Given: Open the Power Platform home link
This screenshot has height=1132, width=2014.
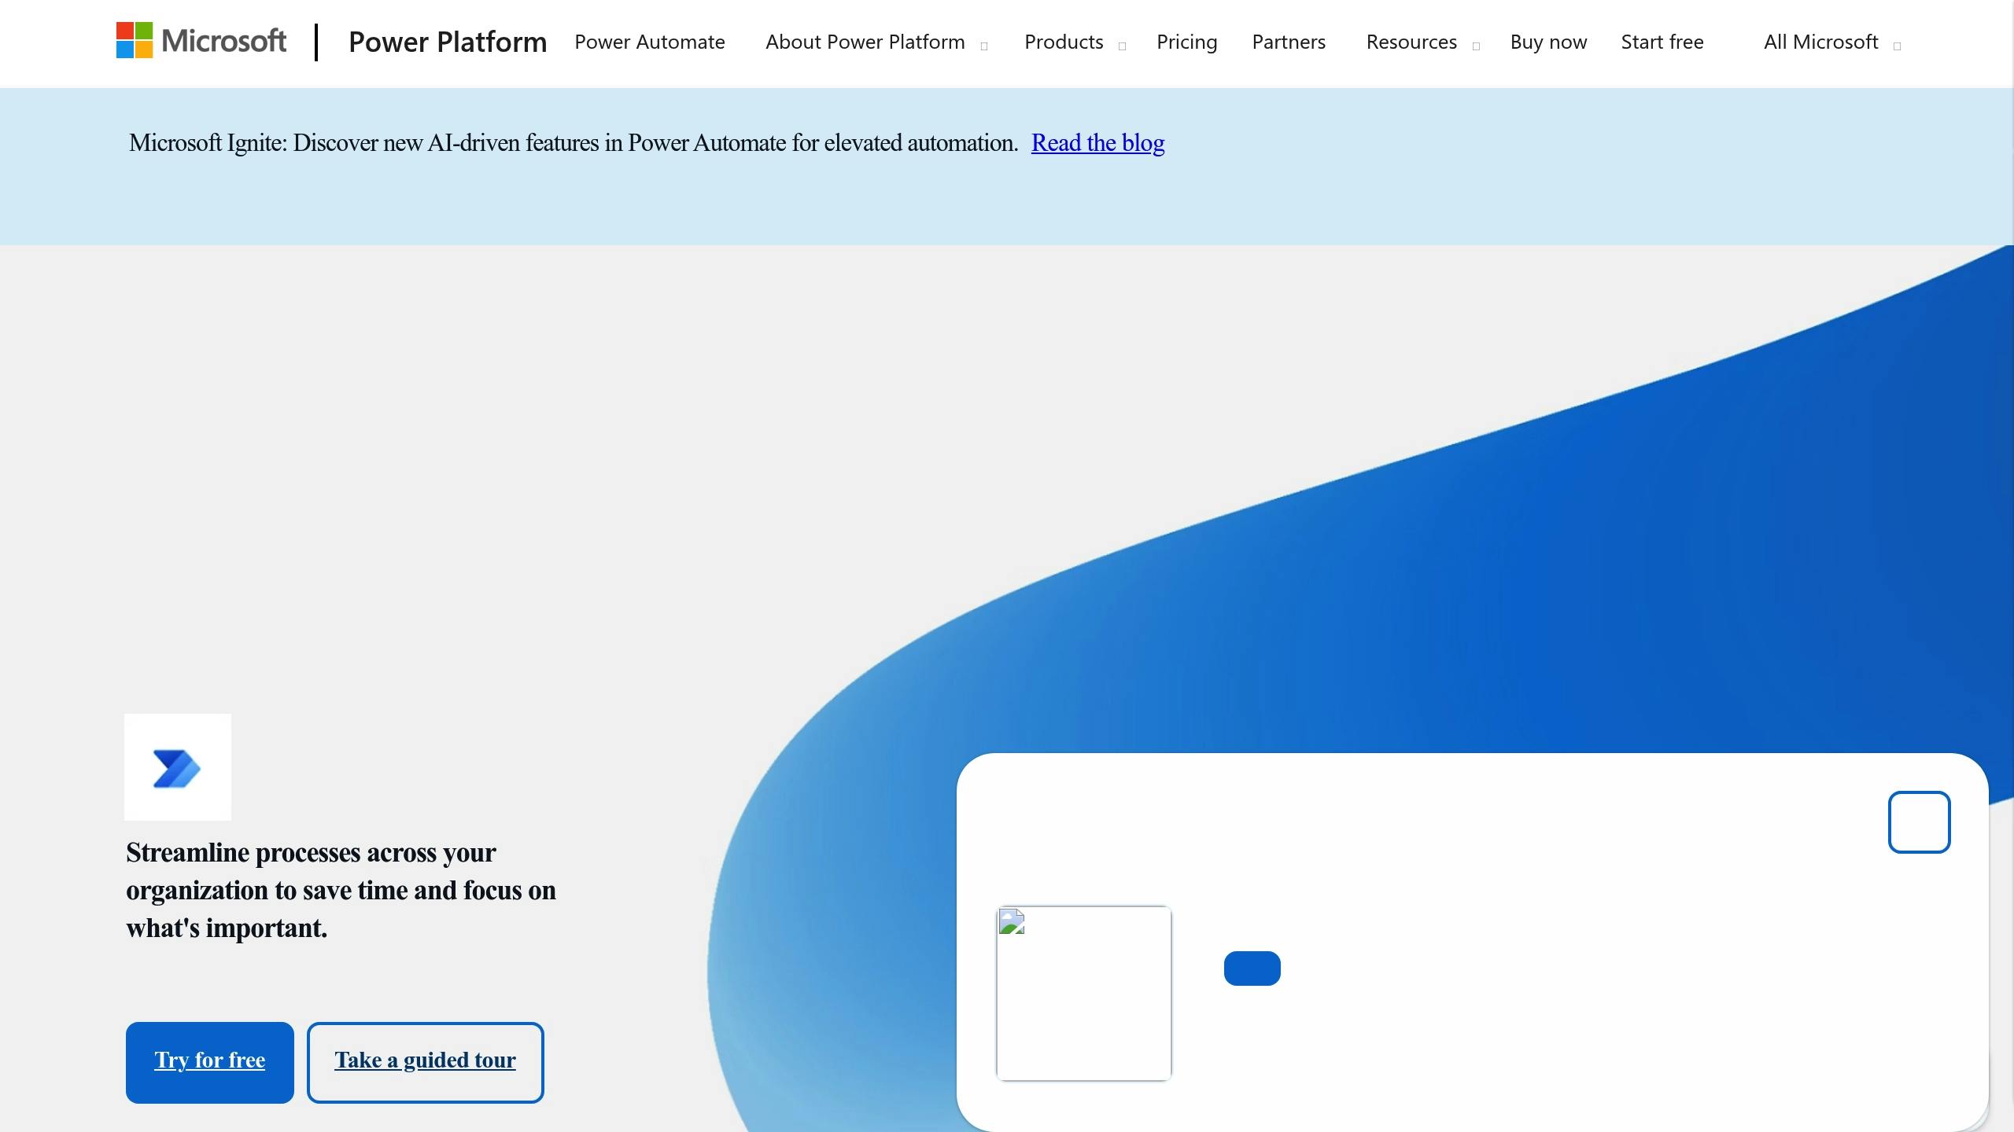Looking at the screenshot, I should point(448,42).
